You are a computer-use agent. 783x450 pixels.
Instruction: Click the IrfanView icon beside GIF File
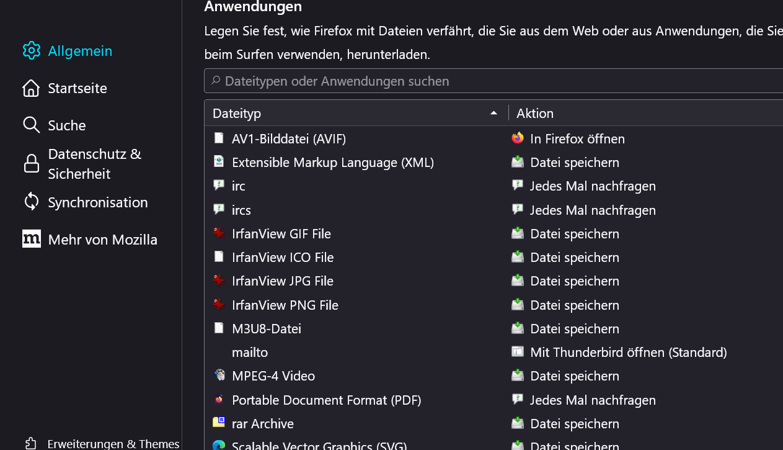tap(219, 233)
